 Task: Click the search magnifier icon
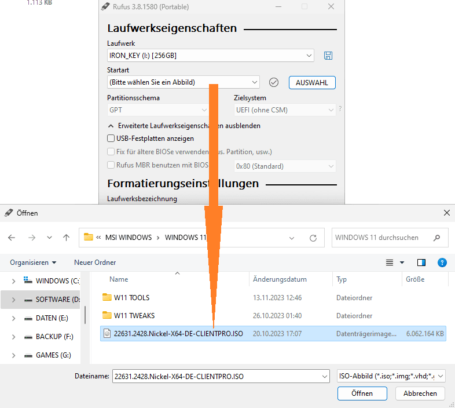(x=436, y=238)
